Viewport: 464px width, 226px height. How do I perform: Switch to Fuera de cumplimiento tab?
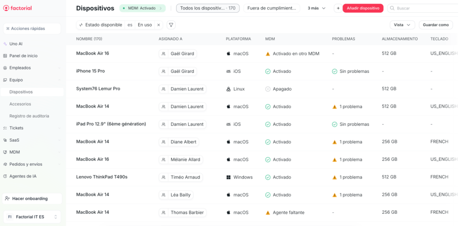pyautogui.click(x=271, y=8)
